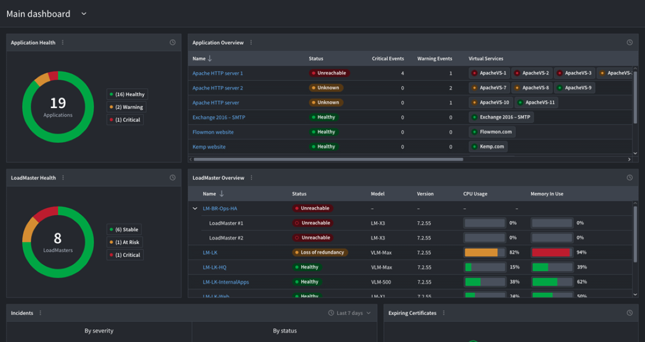
Task: Open Incidents panel three-dot menu
Action: [41, 313]
